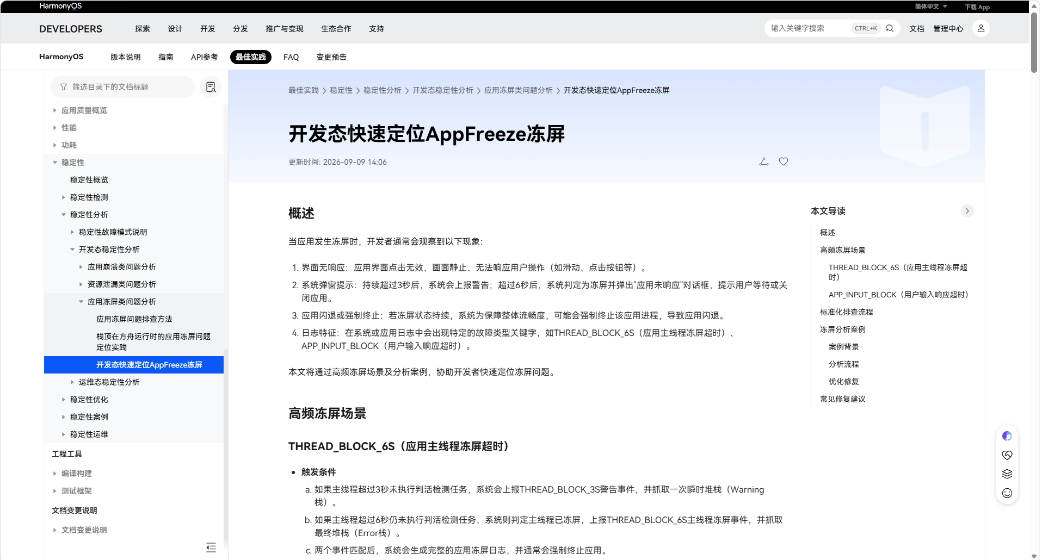Open 栈顶在方舟运行时的应用冻屏问题 item
The height and width of the screenshot is (560, 1042).
click(153, 342)
